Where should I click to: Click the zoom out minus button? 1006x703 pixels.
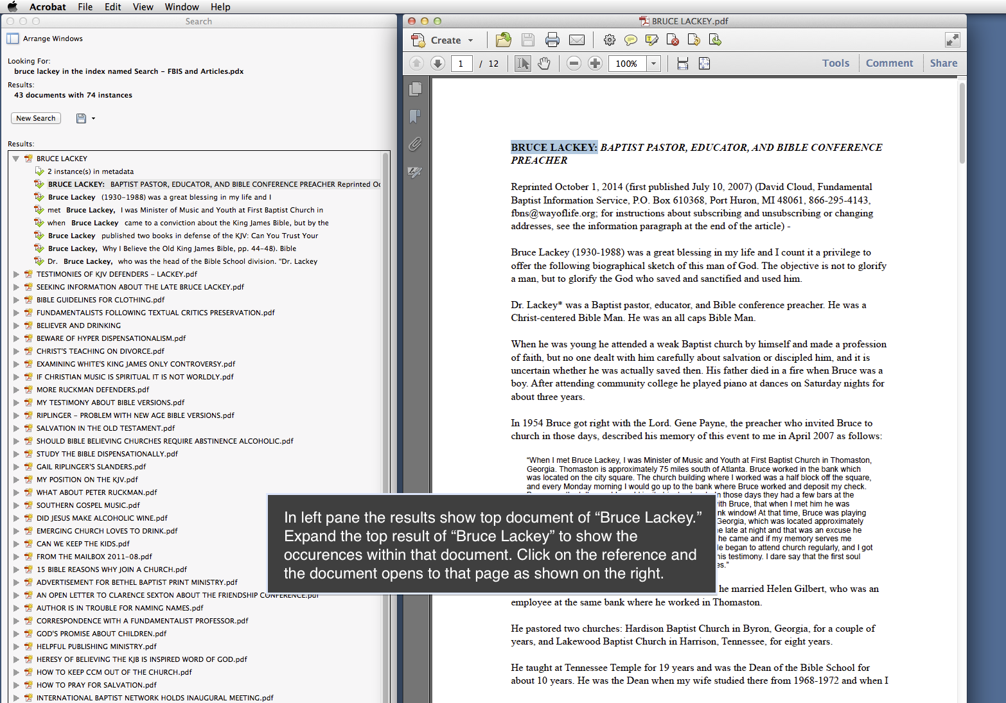coord(574,63)
